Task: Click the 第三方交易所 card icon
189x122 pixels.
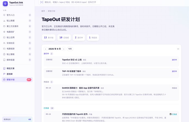Action: pyautogui.click(x=4, y=26)
